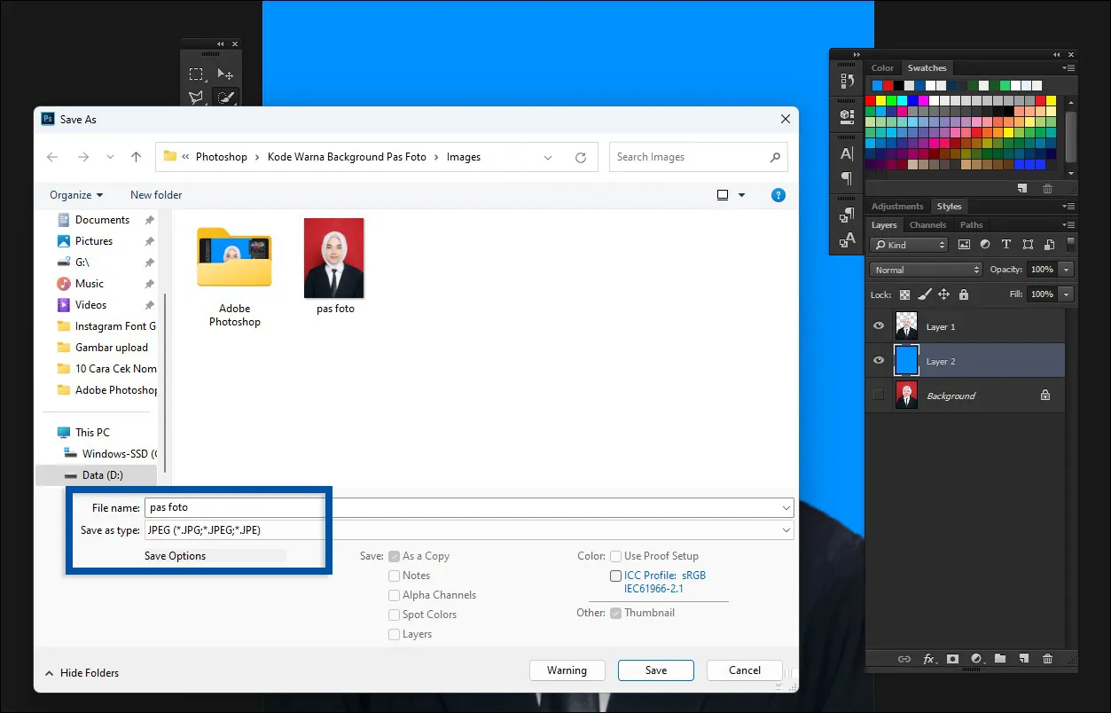Viewport: 1111px width, 713px height.
Task: Open the Paragraph panel icon
Action: [846, 178]
